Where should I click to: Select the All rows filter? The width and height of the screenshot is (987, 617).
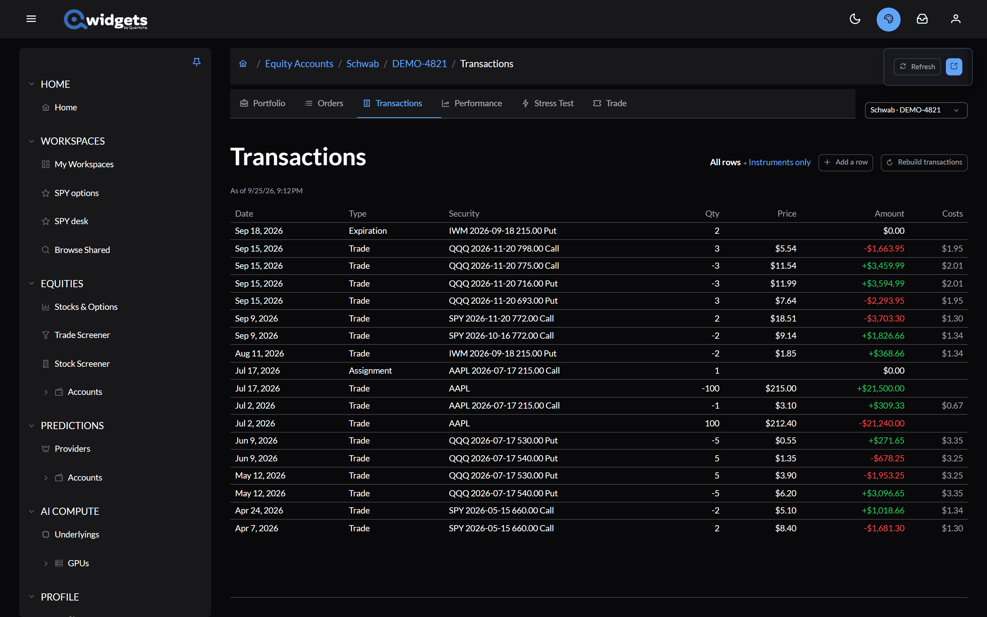[x=725, y=162]
